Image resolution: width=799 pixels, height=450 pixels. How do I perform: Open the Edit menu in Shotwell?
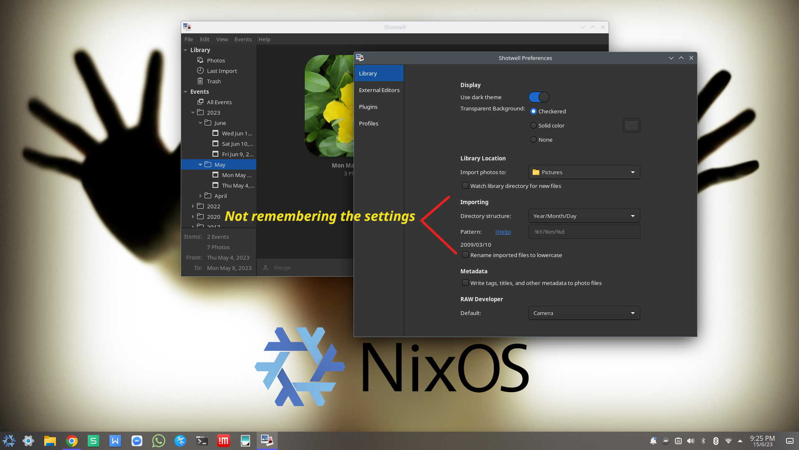[205, 39]
